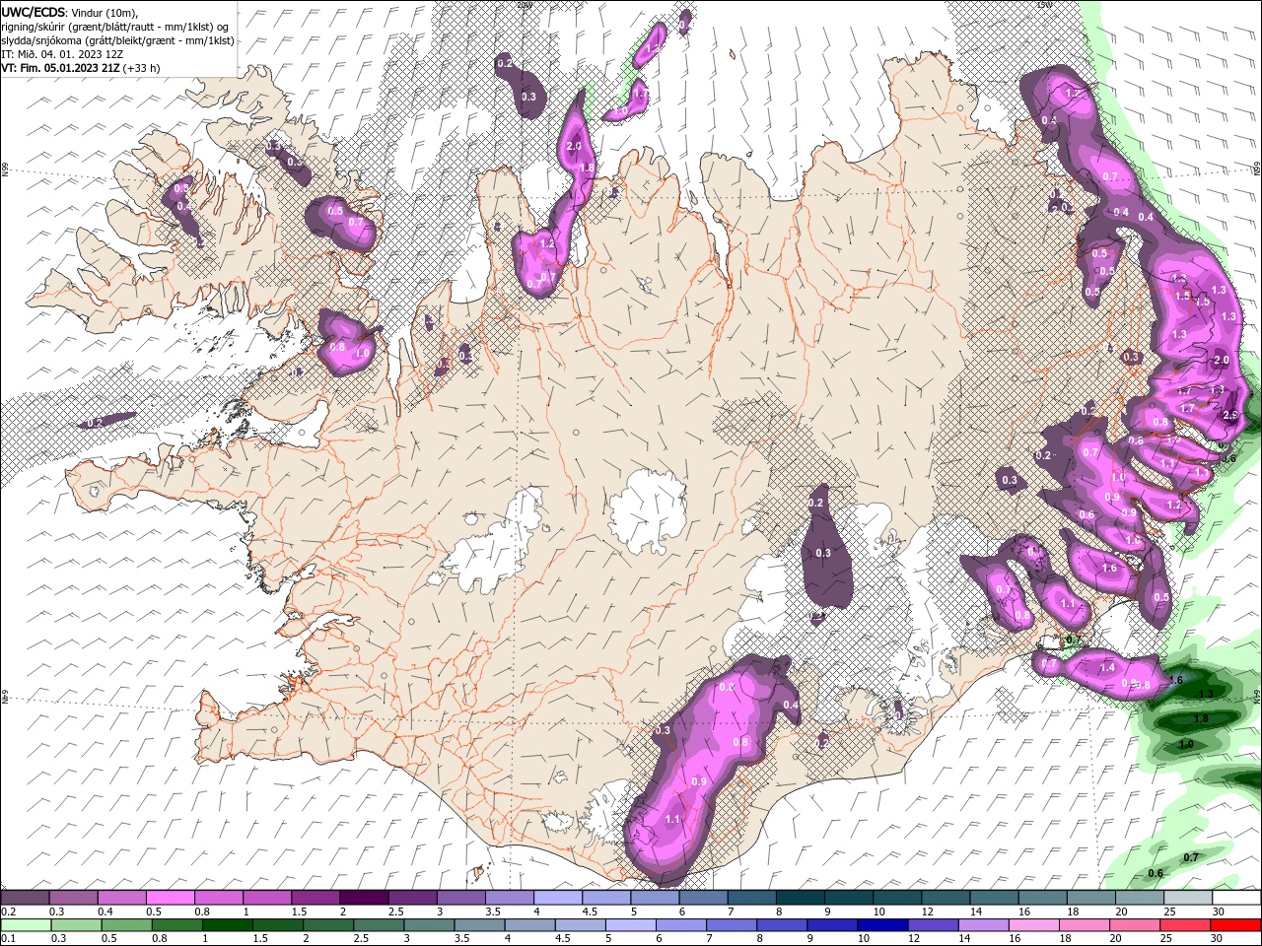Click the green swatch labeled 0.8, lower legend row

click(176, 925)
